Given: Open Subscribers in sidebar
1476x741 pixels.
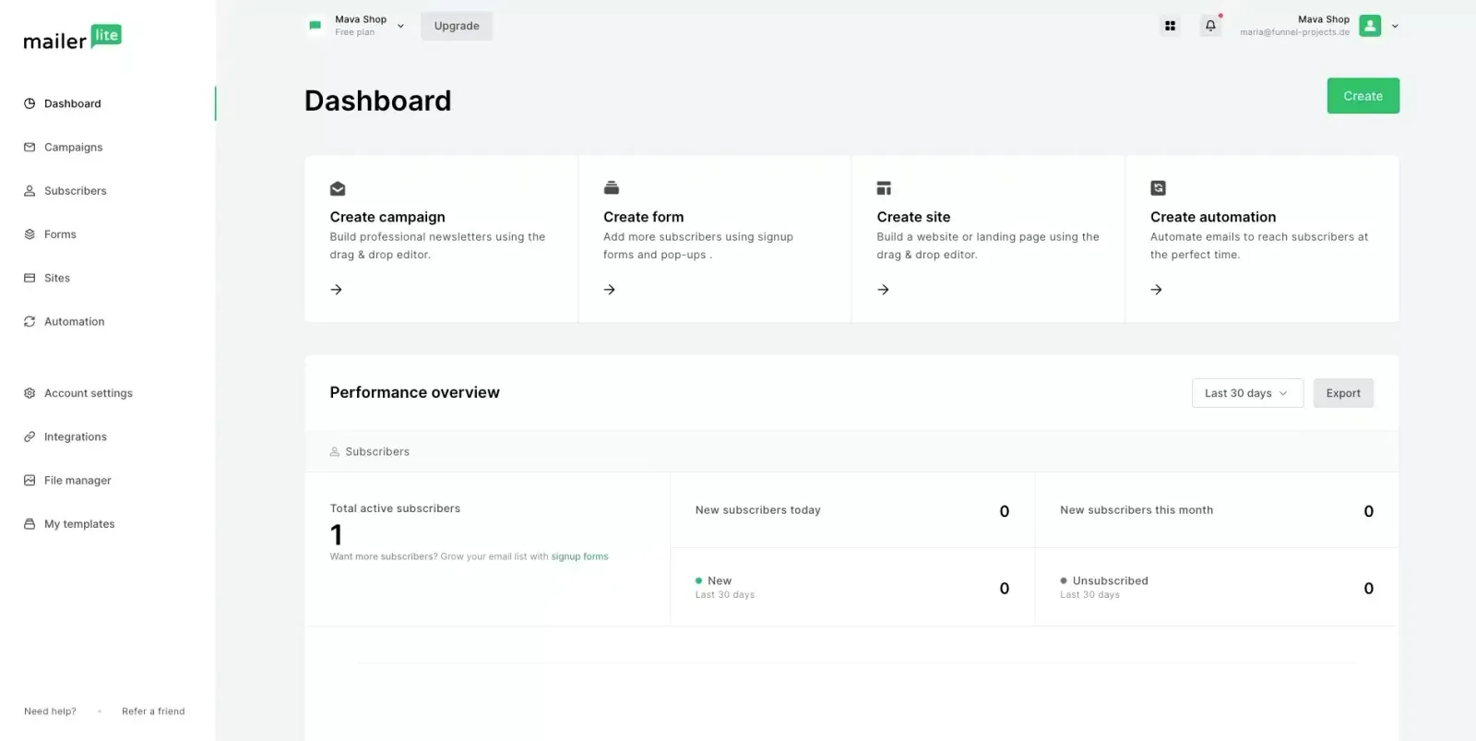Looking at the screenshot, I should 76,191.
